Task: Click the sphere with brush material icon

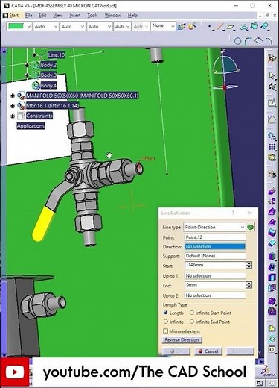Action: click(x=192, y=26)
